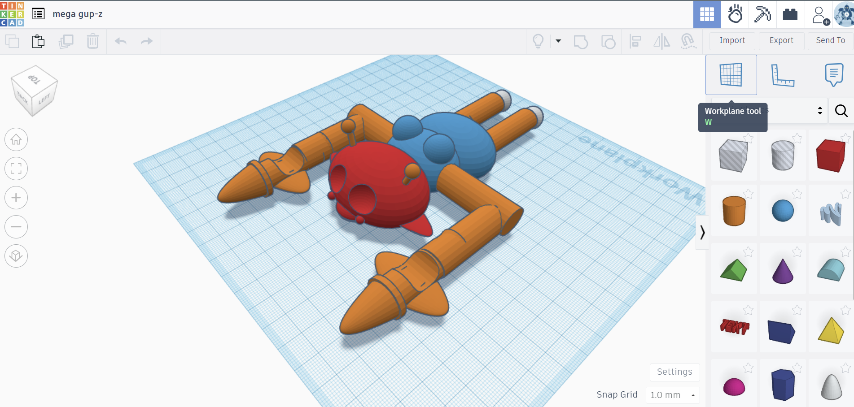Click the Paste icon
854x407 pixels.
pos(38,41)
